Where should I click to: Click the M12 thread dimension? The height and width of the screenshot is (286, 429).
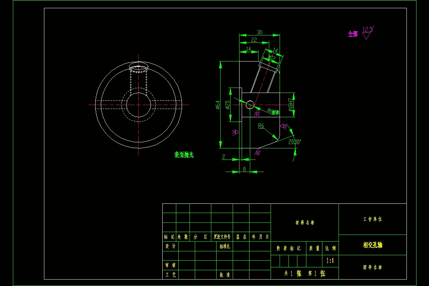(272, 57)
